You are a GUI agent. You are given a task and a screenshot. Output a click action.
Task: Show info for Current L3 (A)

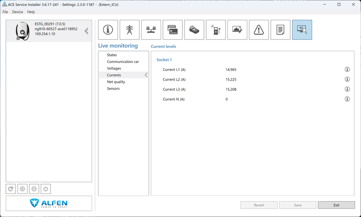pyautogui.click(x=347, y=89)
